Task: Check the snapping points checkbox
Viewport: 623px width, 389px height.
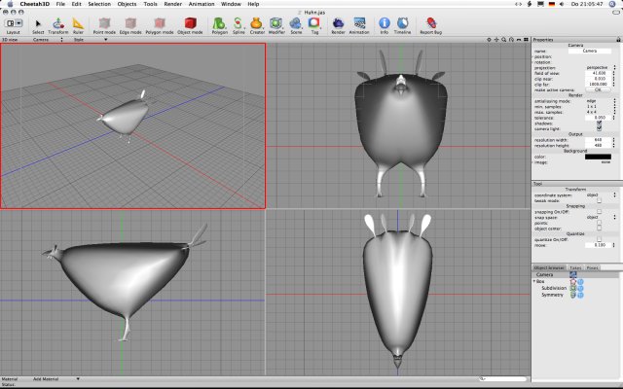Action: (599, 223)
